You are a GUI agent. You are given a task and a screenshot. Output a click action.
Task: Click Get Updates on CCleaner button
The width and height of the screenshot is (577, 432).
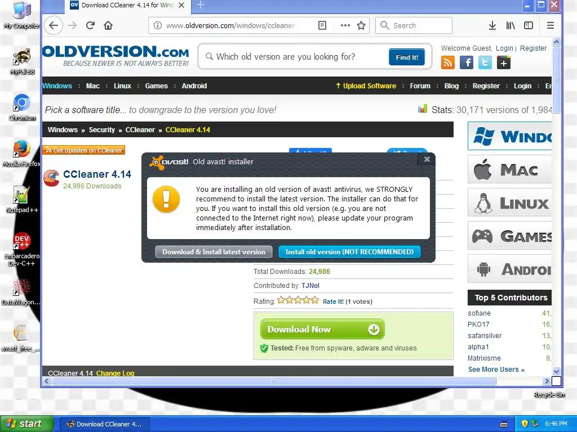click(x=84, y=150)
